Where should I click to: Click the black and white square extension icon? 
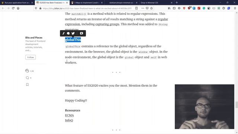209,8
